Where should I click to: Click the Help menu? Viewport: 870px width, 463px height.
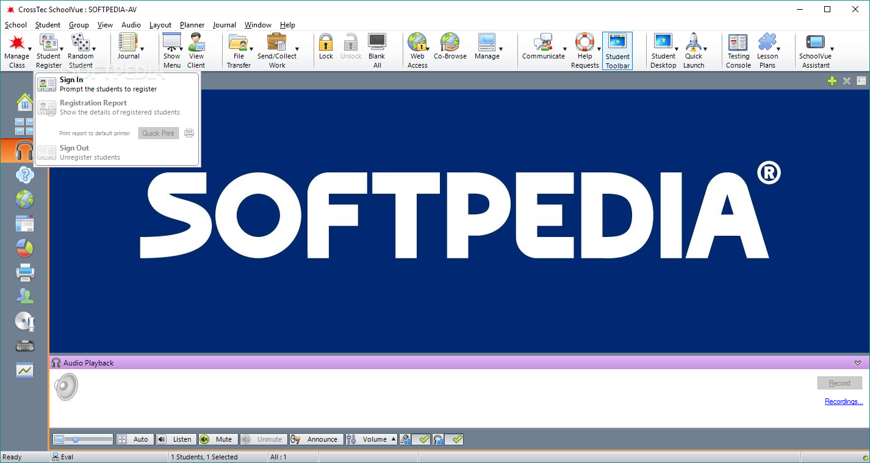tap(287, 25)
